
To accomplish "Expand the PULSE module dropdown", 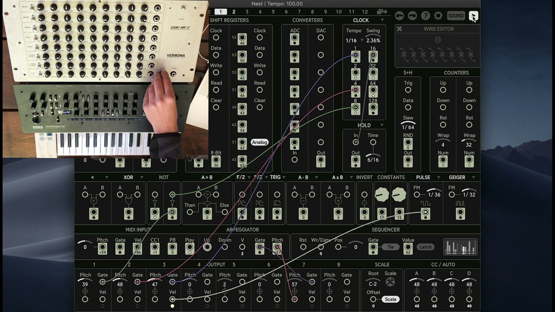I will tap(438, 177).
